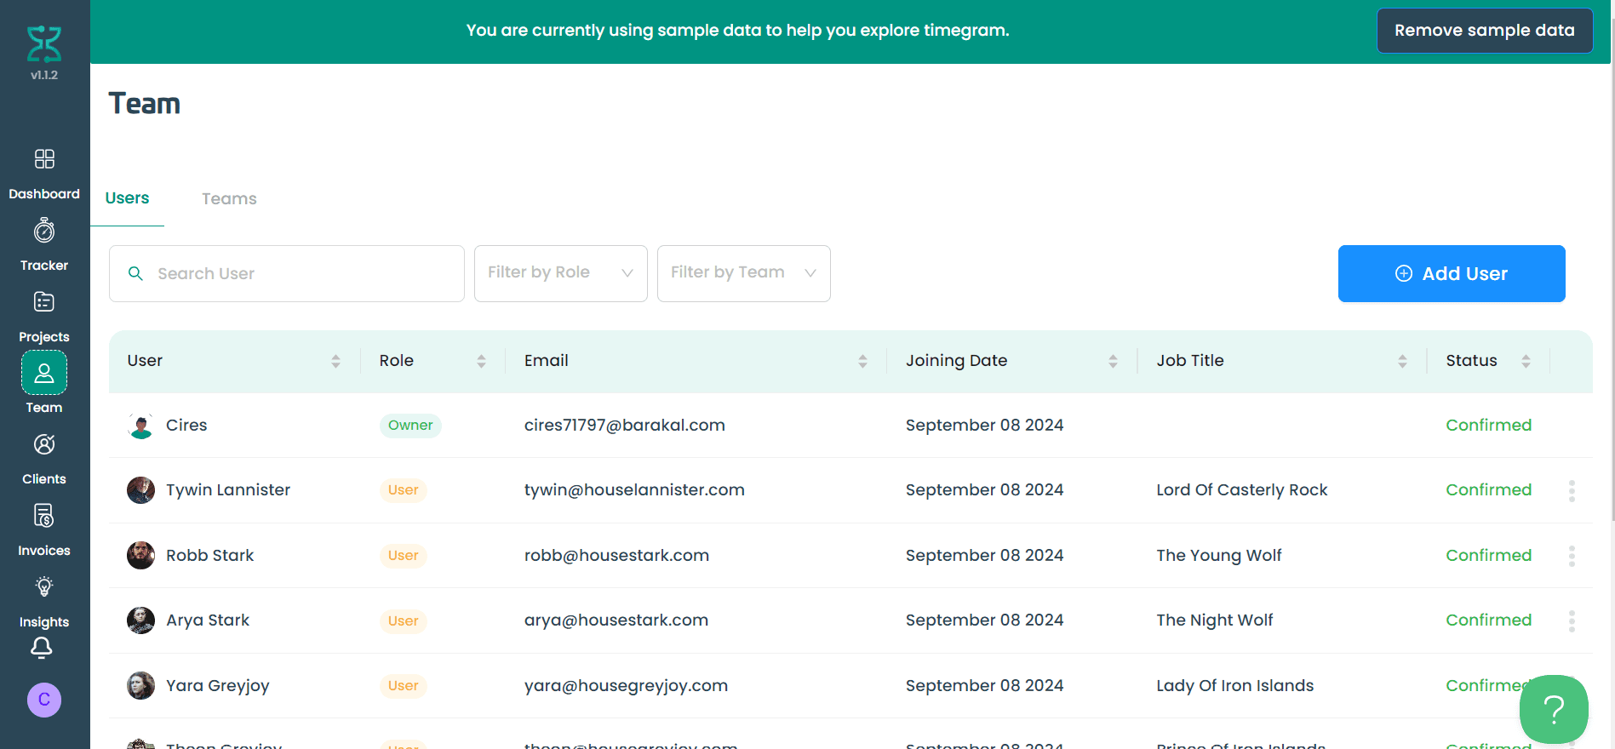The width and height of the screenshot is (1615, 749).
Task: Open the Dashboard sidebar icon
Action: point(44,159)
